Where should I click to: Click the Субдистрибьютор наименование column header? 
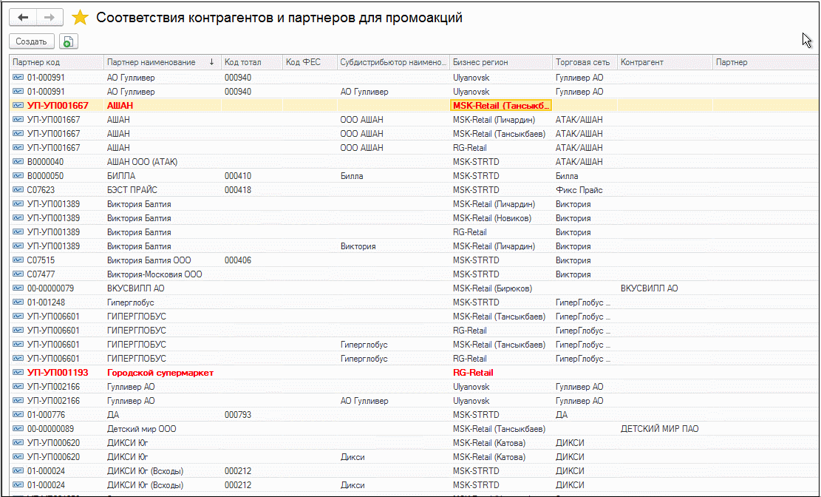pyautogui.click(x=393, y=63)
